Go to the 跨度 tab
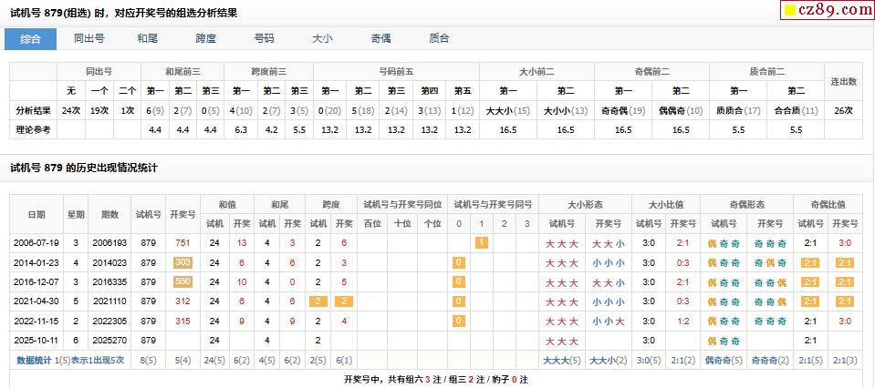 (205, 38)
